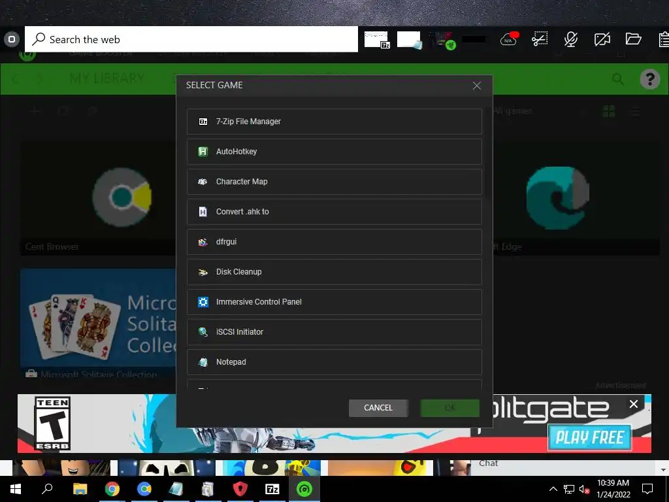Toggle the disabled camera icon
The height and width of the screenshot is (502, 669).
tap(602, 39)
